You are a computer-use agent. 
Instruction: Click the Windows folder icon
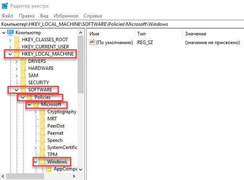tap(42, 162)
